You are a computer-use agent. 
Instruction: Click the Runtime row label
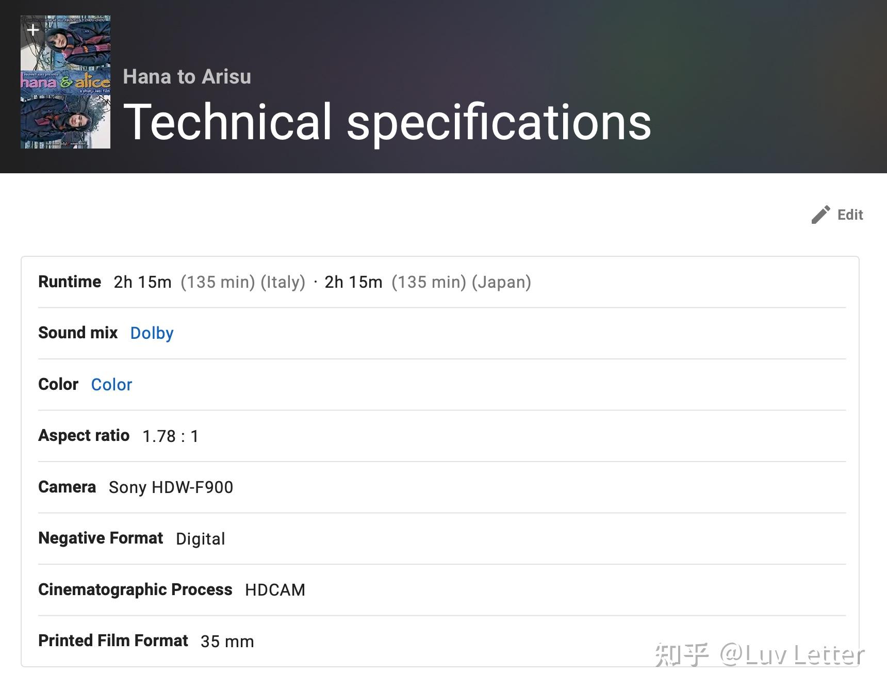(x=70, y=282)
